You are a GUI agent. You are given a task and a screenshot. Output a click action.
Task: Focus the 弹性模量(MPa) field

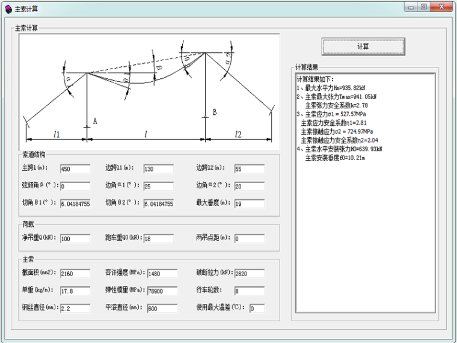pos(162,291)
